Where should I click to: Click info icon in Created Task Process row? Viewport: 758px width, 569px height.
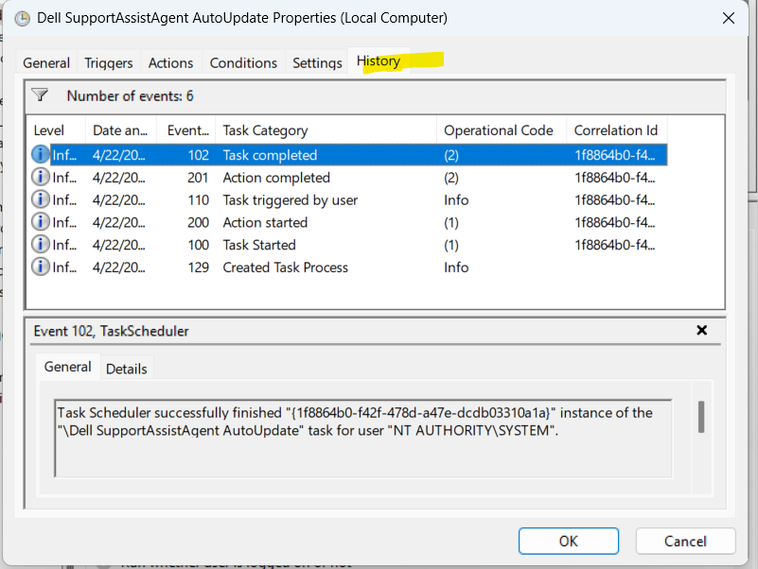point(40,267)
